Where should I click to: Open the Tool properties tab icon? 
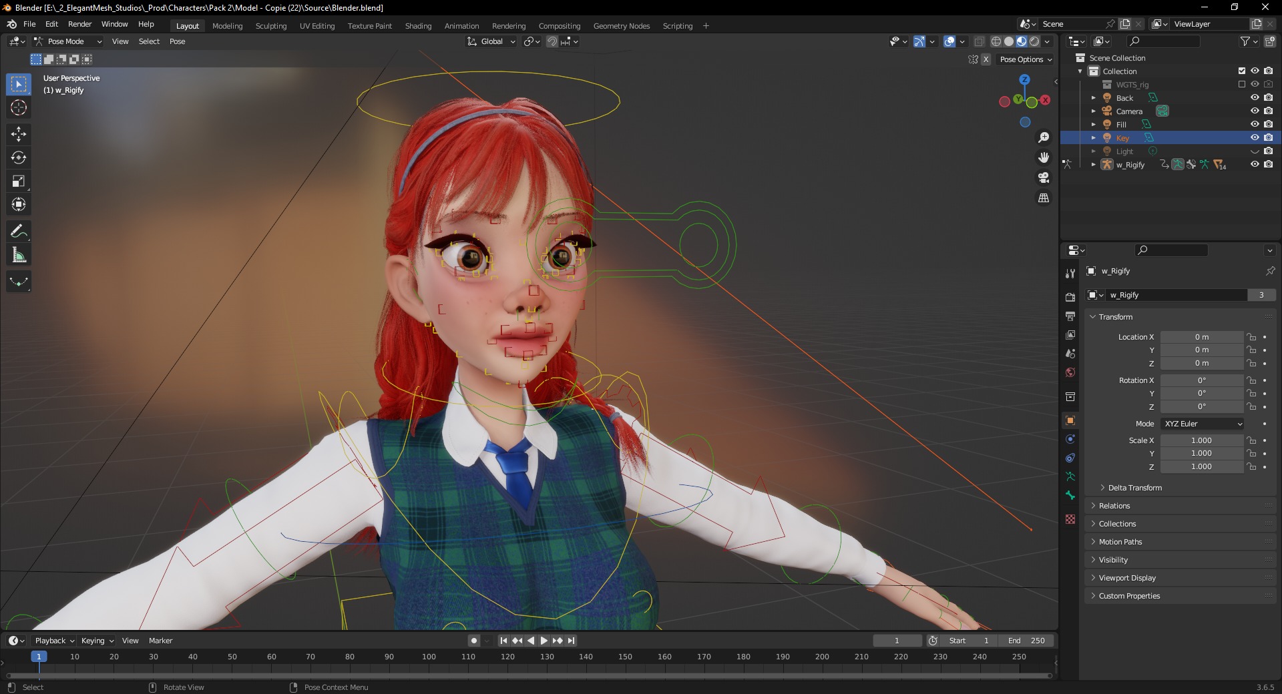tap(1070, 274)
